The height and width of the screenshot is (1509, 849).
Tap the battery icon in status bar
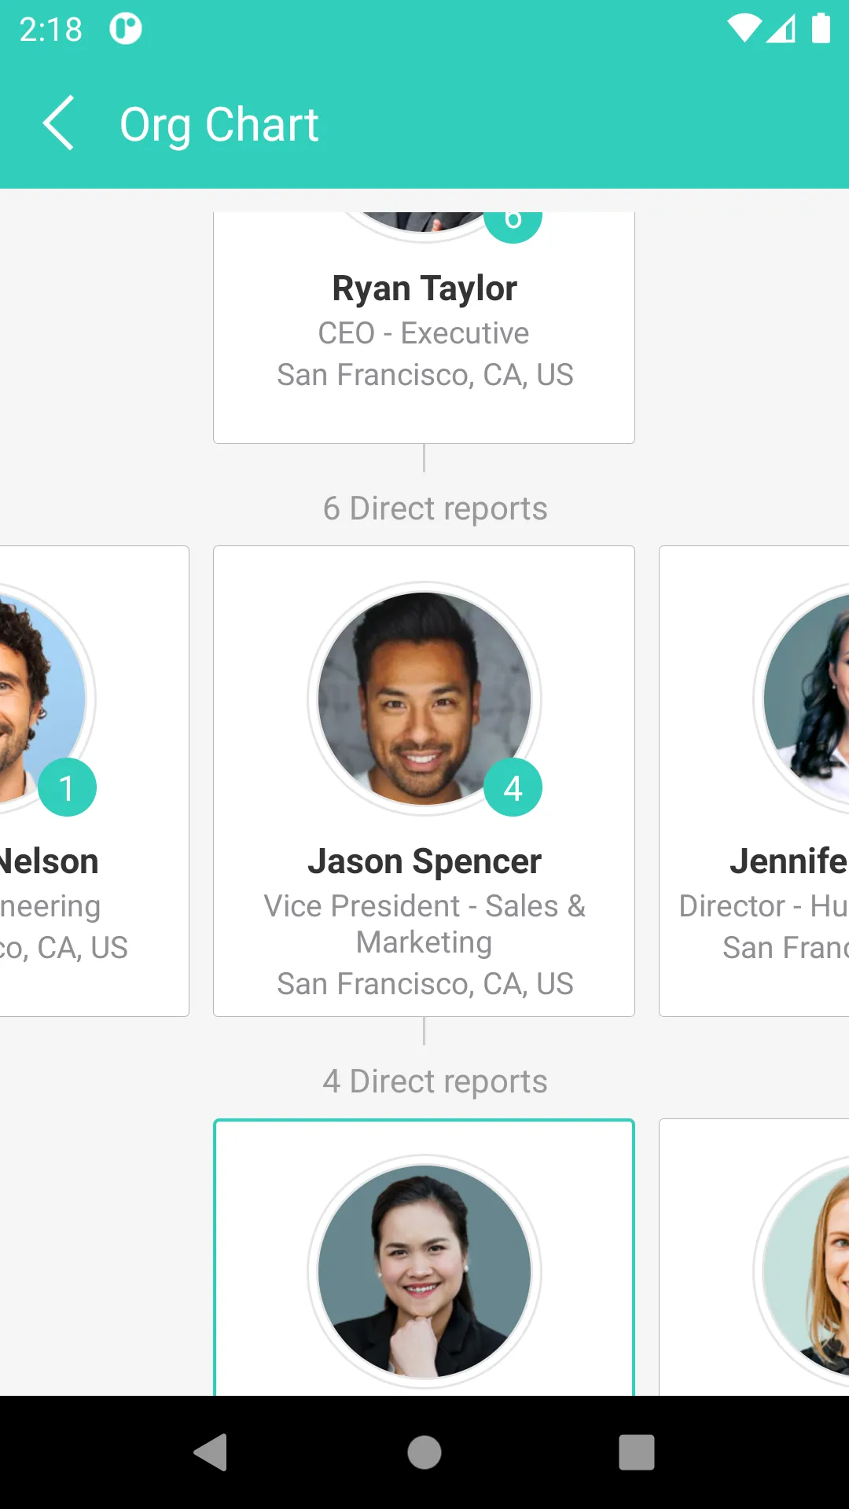click(x=821, y=28)
